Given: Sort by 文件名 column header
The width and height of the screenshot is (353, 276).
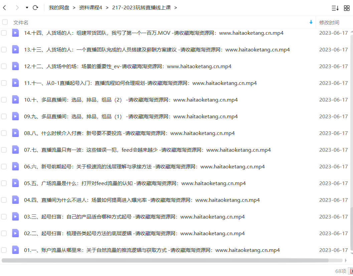Looking at the screenshot, I should point(21,22).
